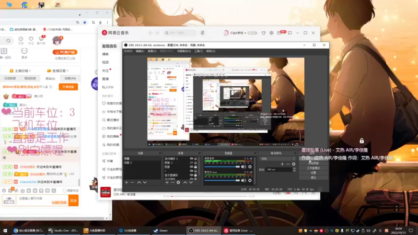Move source down in Sources panel
The width and height of the screenshot is (418, 235).
(x=191, y=182)
